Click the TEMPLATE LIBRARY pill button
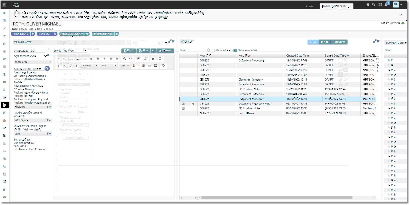 pos(72,34)
